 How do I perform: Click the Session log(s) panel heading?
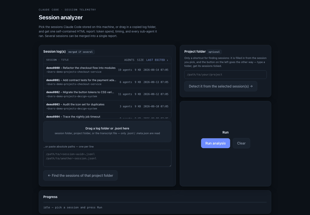55,52
